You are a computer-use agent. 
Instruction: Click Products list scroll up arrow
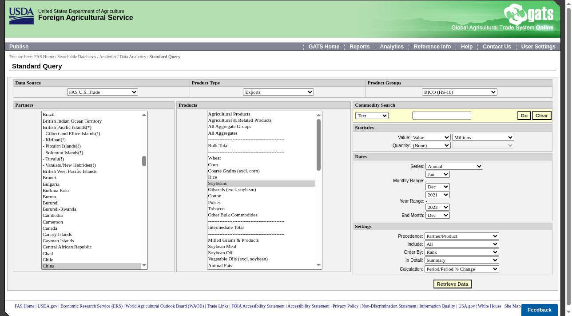coord(318,115)
